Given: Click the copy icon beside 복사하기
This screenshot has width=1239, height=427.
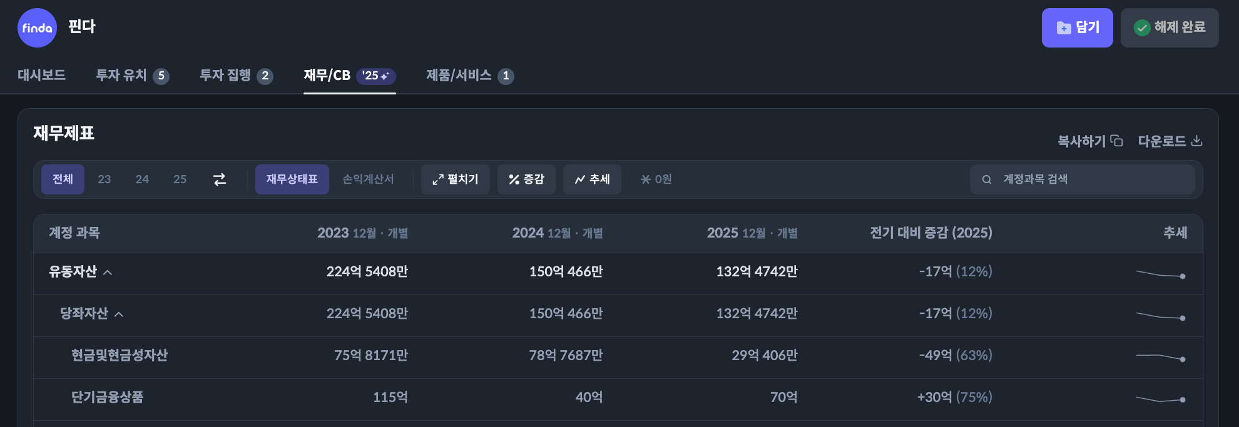Looking at the screenshot, I should click(1117, 141).
